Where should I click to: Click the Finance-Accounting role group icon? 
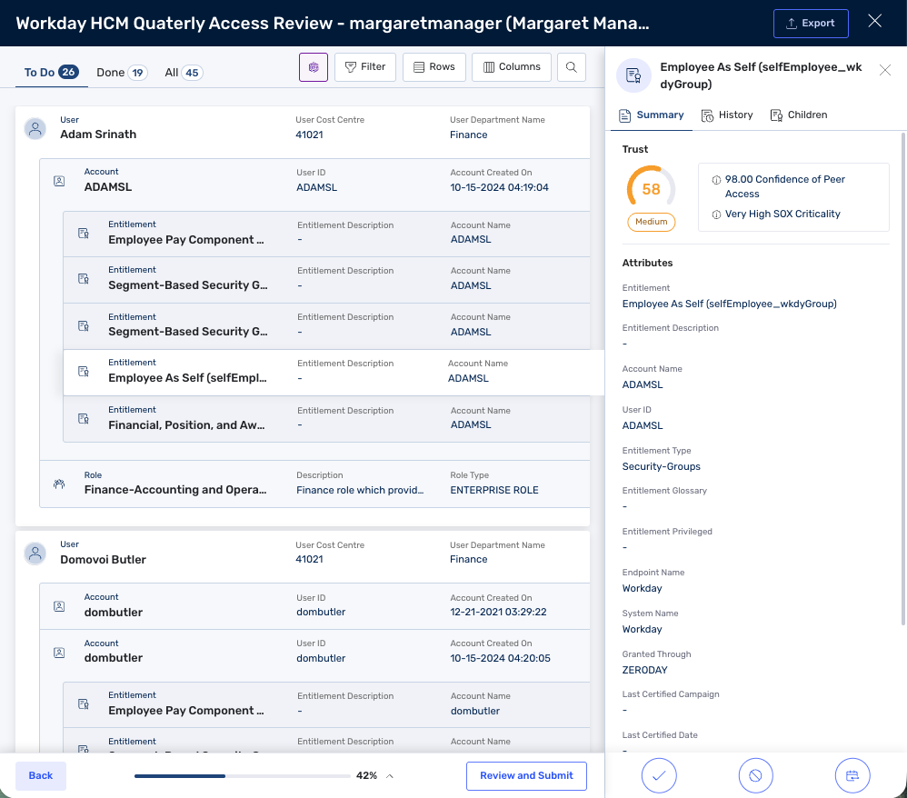59,484
